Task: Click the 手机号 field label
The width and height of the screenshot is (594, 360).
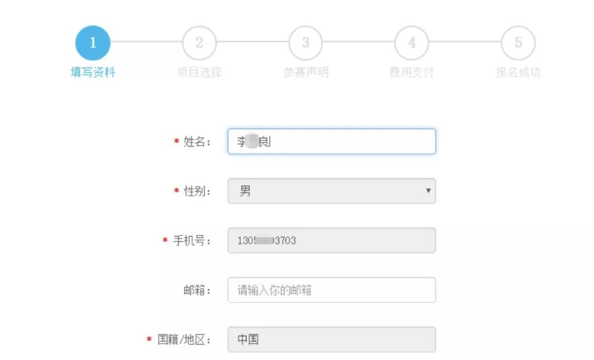Action: click(192, 241)
